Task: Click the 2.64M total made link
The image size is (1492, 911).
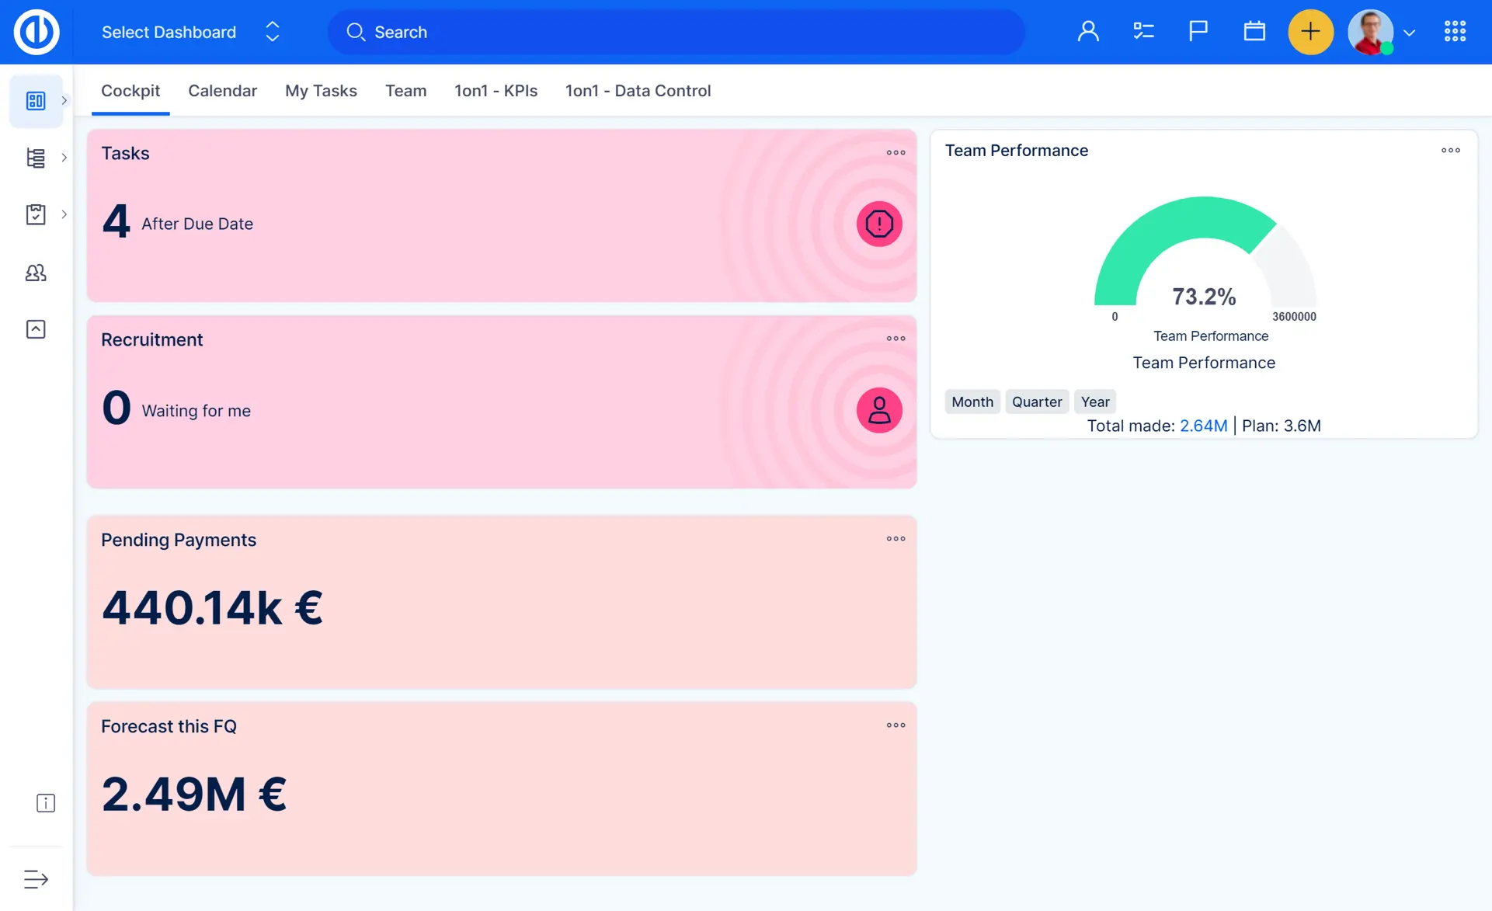Action: 1203,426
